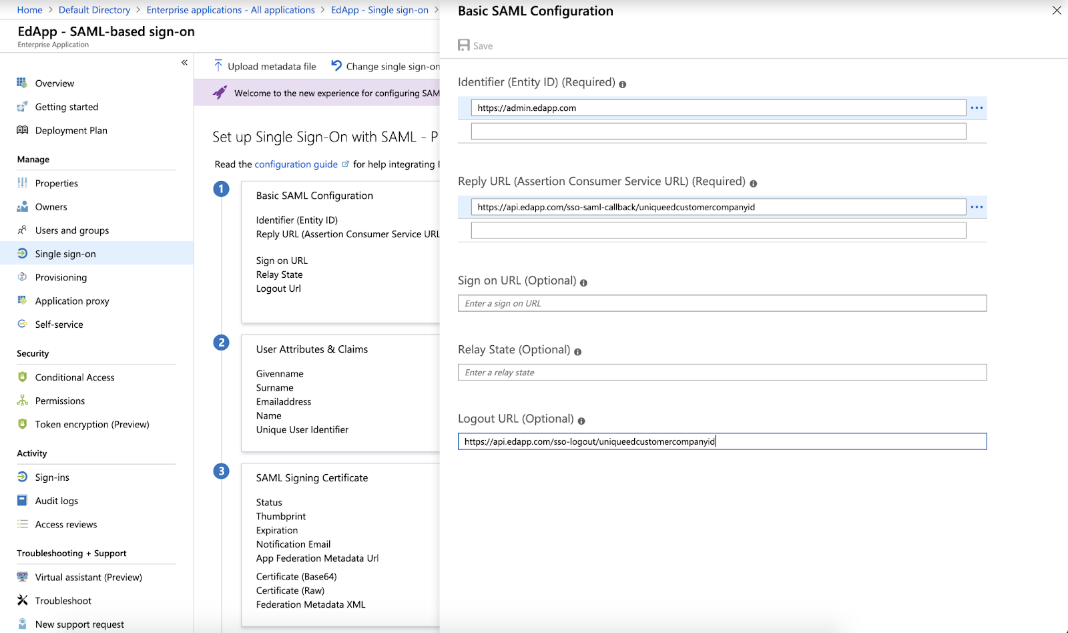Click the Relay State input
Image resolution: width=1068 pixels, height=633 pixels.
pyautogui.click(x=722, y=372)
